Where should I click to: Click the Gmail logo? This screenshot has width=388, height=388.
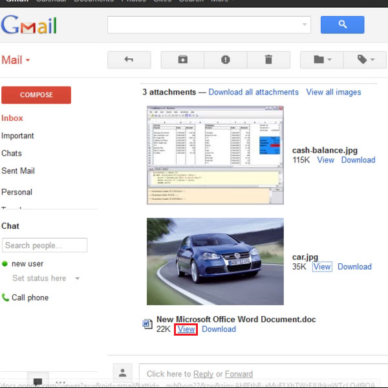pyautogui.click(x=29, y=25)
